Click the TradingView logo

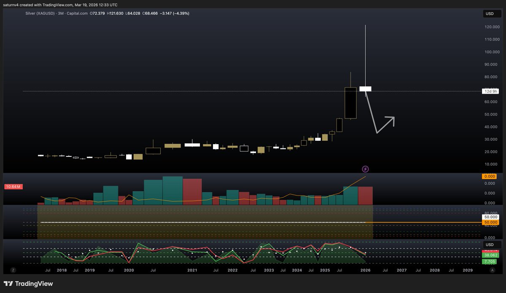[x=28, y=284]
